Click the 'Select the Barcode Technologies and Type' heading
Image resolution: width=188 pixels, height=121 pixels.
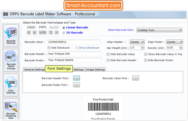click(x=49, y=23)
